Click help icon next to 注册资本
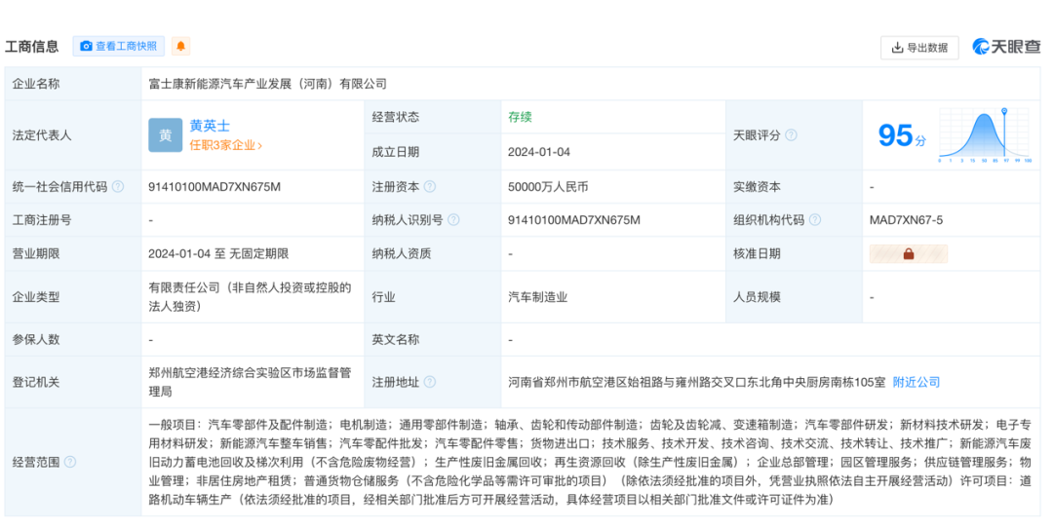Viewport: 1053px width, 529px height. coord(430,187)
